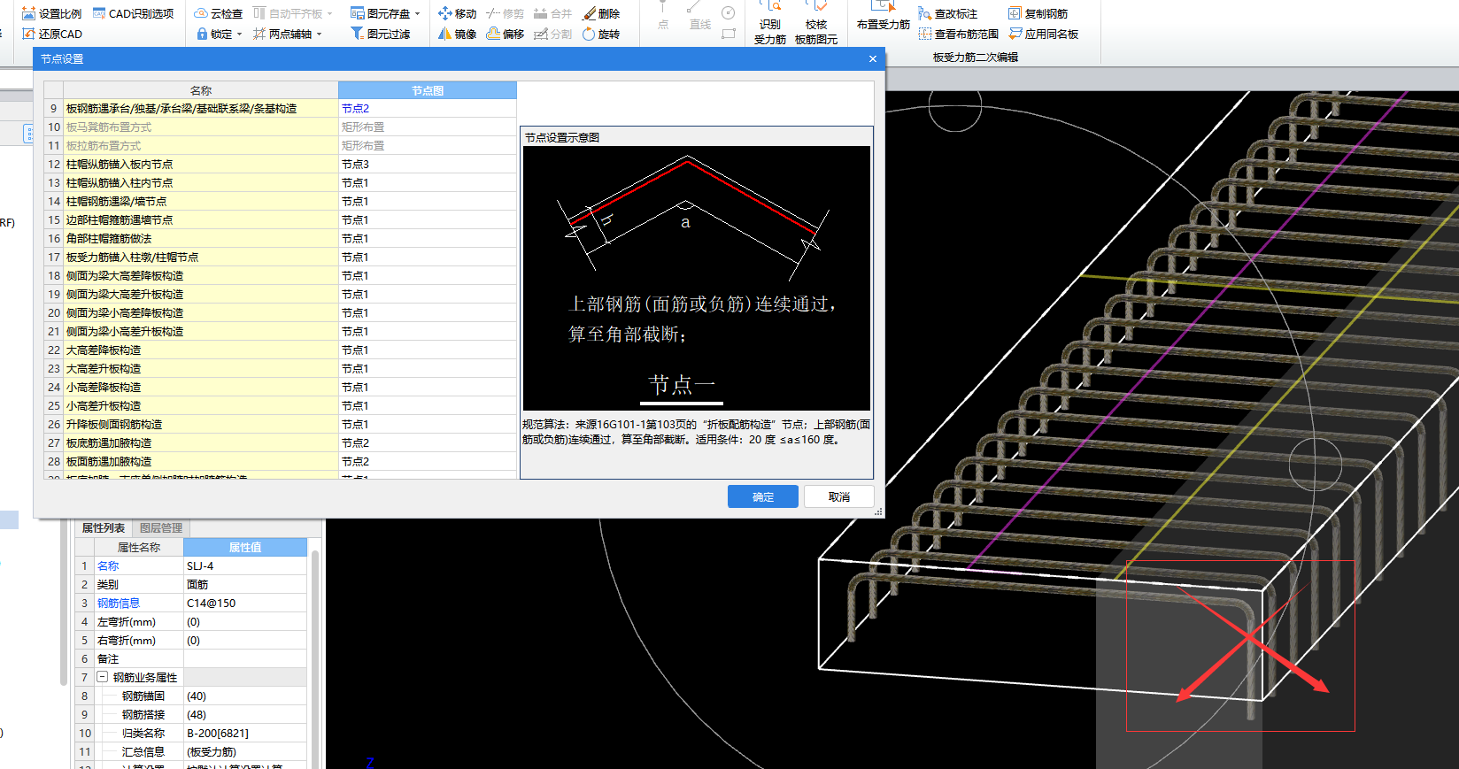Click the 查改标注 tool
1459x769 pixels.
pos(948,13)
